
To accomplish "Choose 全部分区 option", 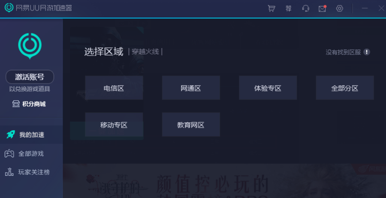I will point(345,88).
